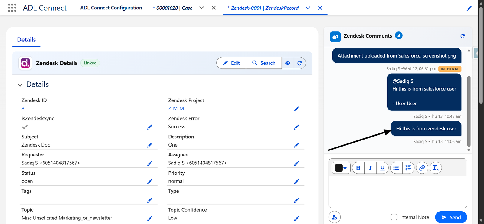Open dropdown for 00001028 Case tab

[201, 8]
